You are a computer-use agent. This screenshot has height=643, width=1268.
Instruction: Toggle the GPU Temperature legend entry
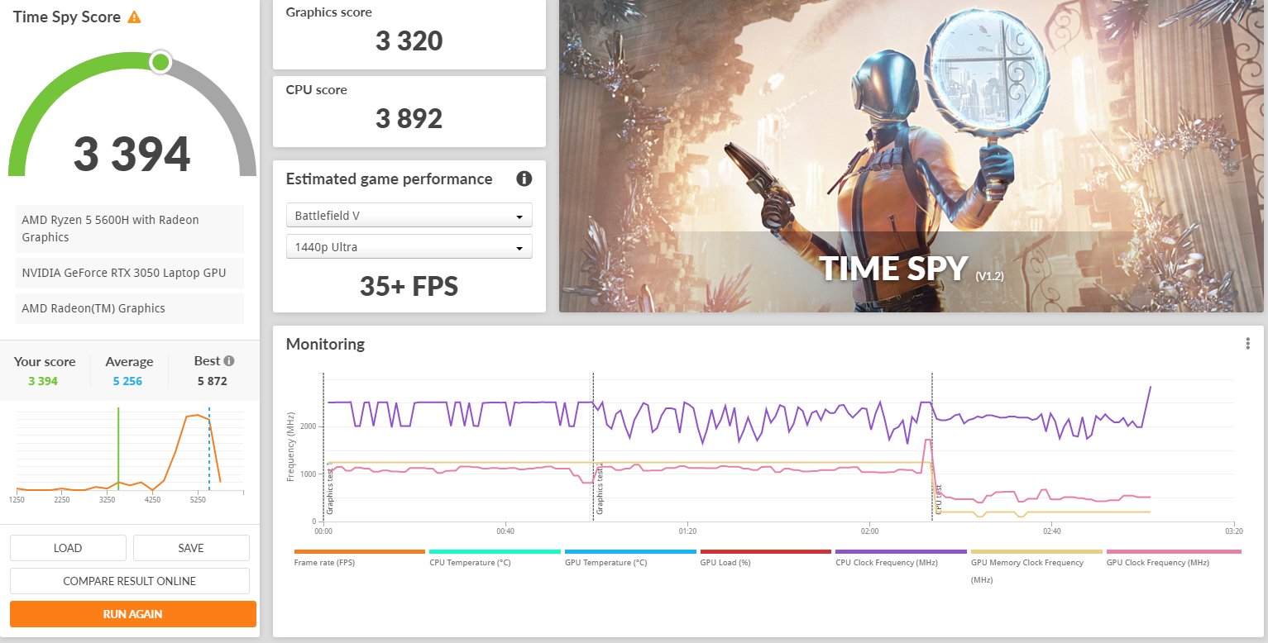[x=630, y=558]
